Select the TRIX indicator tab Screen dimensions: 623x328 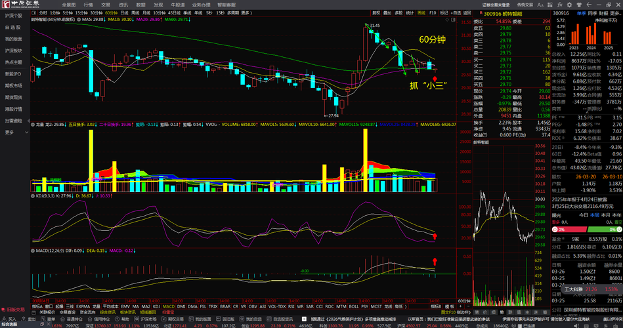pyautogui.click(x=213, y=306)
